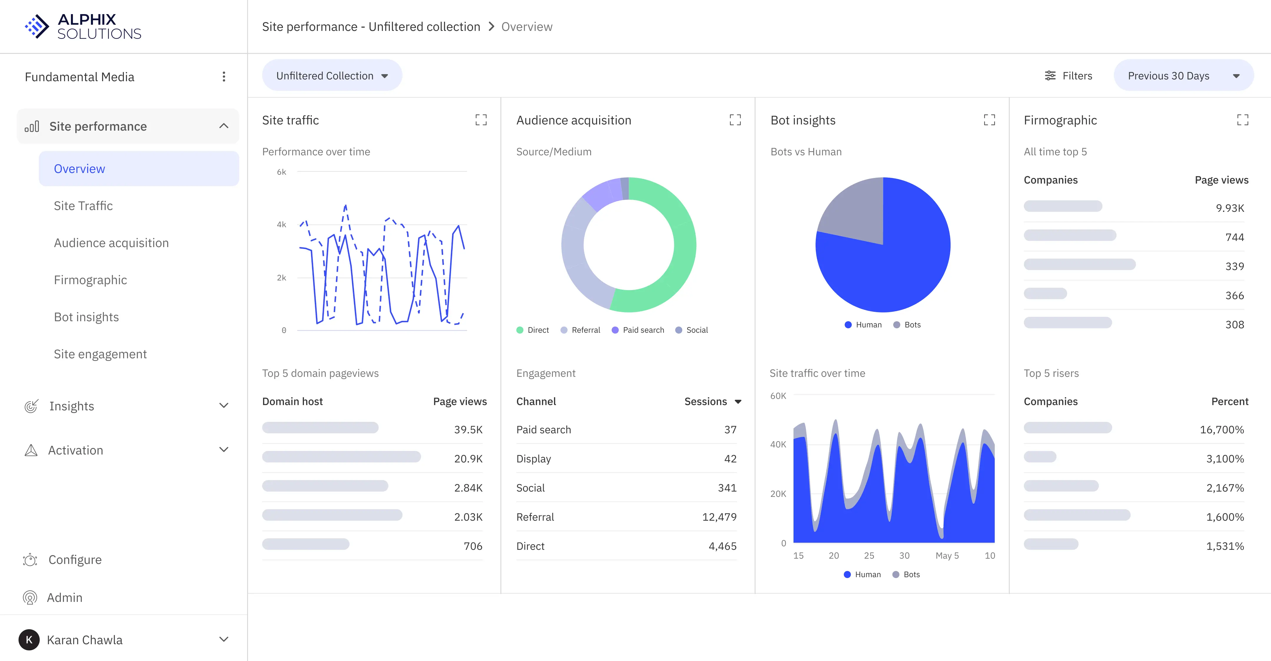Click the Admin icon
Screen dimensions: 1271x661
(x=30, y=597)
